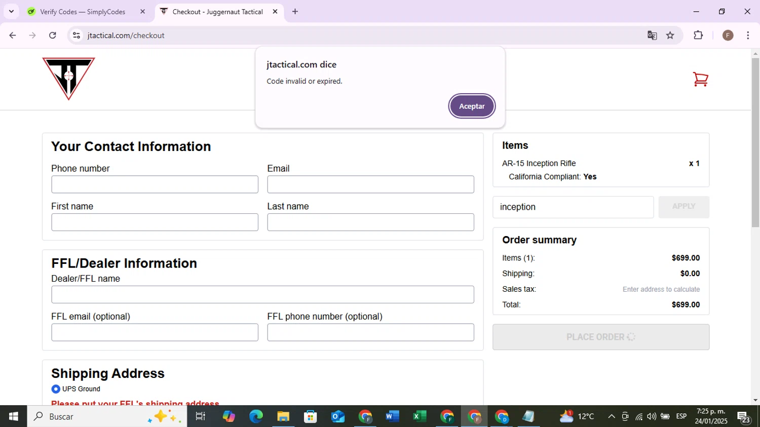
Task: Click the First name field
Action: [x=155, y=222]
